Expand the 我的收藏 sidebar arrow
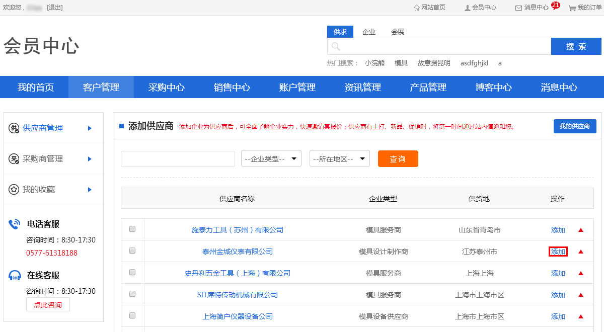This screenshot has height=332, width=604. 90,190
